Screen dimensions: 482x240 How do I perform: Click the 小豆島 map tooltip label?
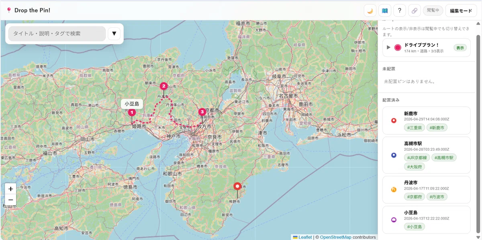[x=132, y=104]
